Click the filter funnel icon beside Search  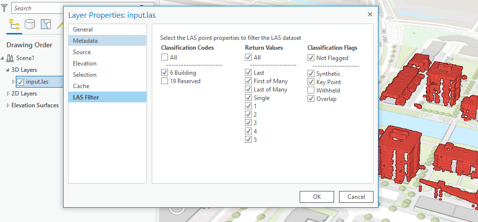point(4,8)
